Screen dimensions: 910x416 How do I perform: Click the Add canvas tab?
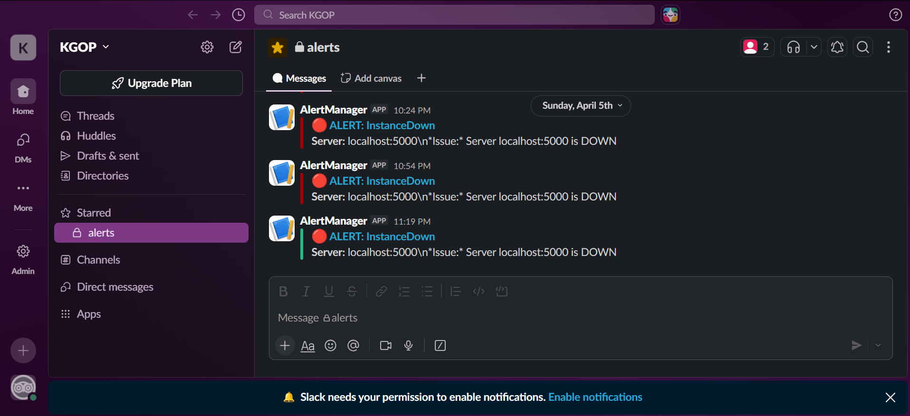pyautogui.click(x=371, y=78)
